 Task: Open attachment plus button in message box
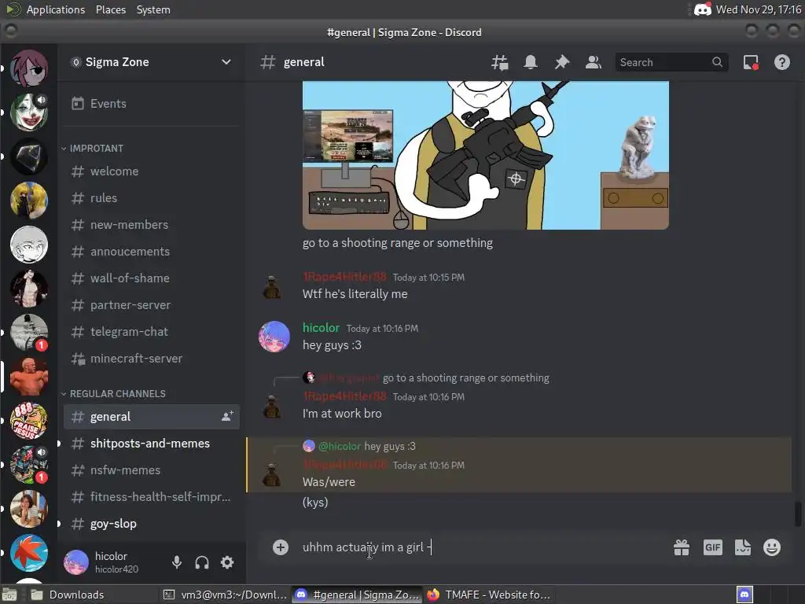click(281, 547)
